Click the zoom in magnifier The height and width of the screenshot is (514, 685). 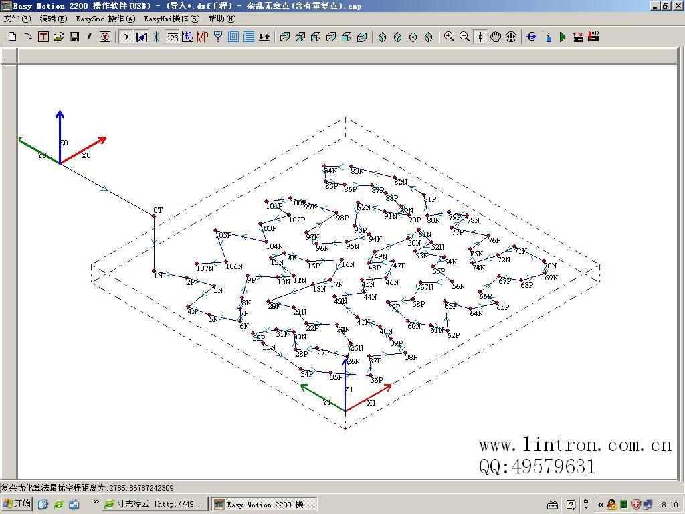450,37
